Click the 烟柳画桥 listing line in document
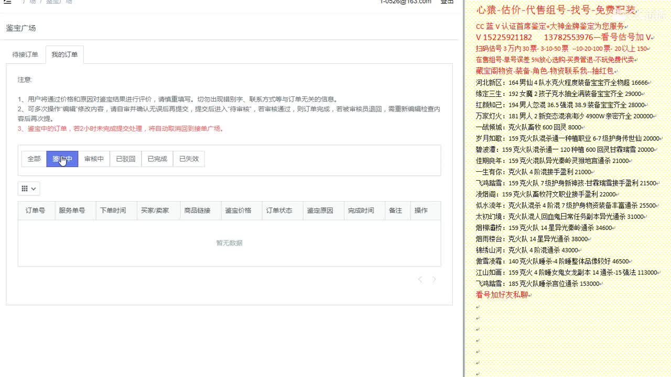Image resolution: width=671 pixels, height=377 pixels. click(x=546, y=228)
